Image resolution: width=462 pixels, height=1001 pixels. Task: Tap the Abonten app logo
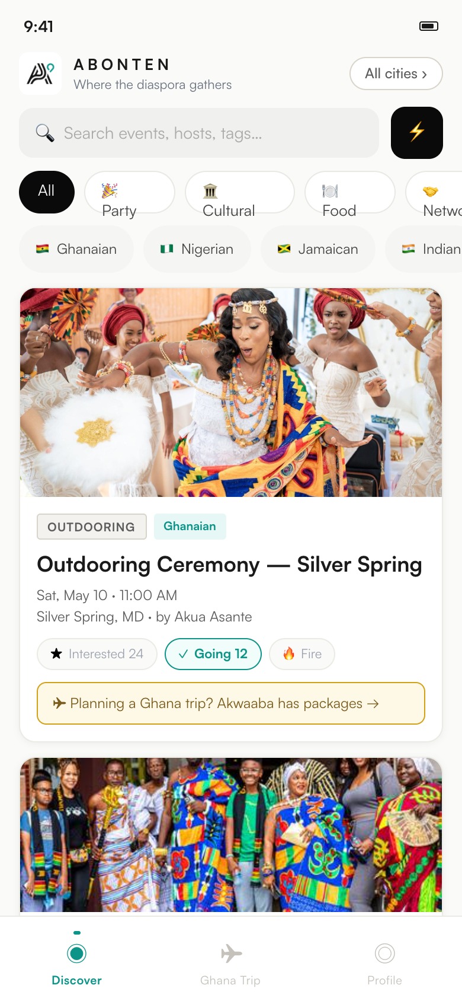click(40, 74)
